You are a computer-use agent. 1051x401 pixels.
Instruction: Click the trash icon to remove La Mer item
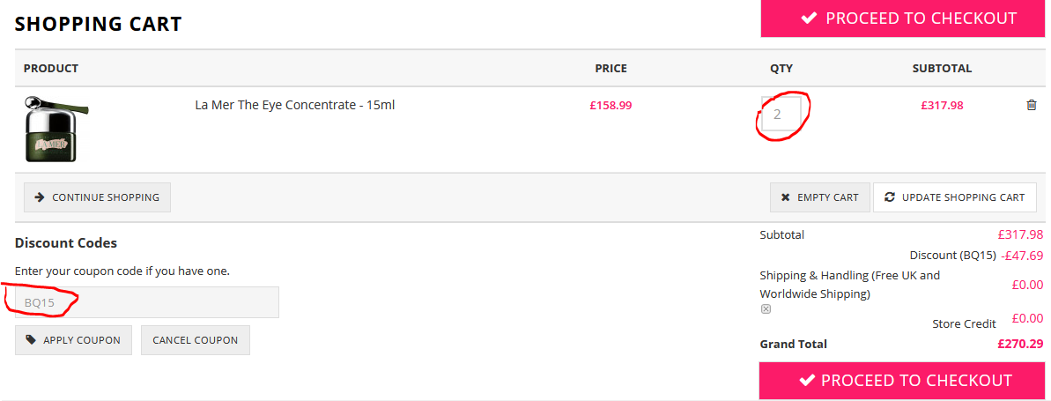[1032, 106]
